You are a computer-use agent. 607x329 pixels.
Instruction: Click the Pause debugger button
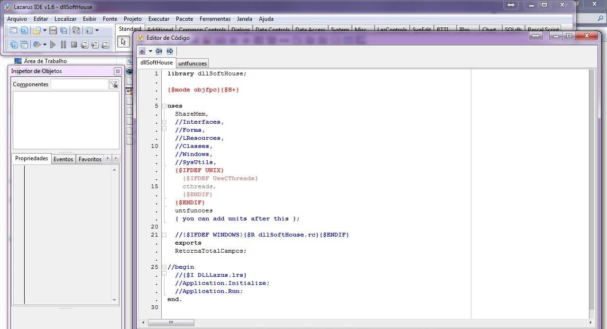click(x=64, y=45)
